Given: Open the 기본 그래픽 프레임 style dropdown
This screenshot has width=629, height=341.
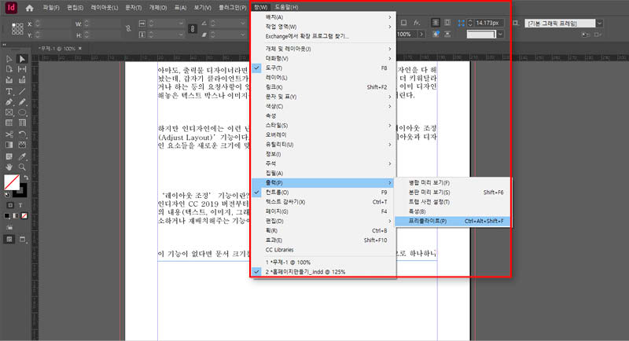Looking at the screenshot, I should [x=599, y=24].
